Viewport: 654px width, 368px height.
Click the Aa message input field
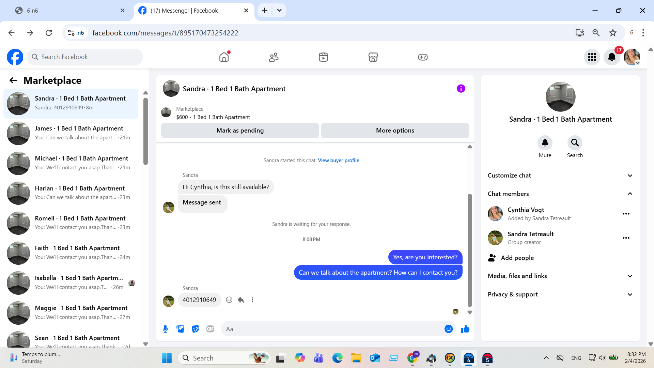point(332,329)
